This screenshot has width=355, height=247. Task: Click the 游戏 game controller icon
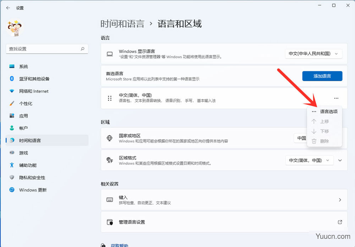coord(12,153)
